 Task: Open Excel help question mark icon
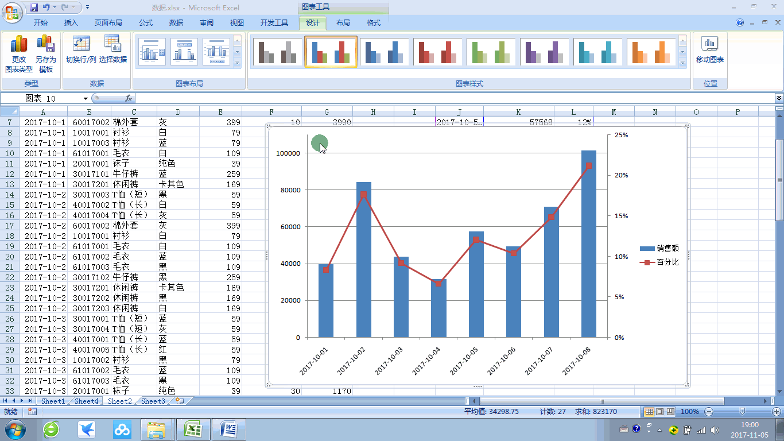point(740,23)
